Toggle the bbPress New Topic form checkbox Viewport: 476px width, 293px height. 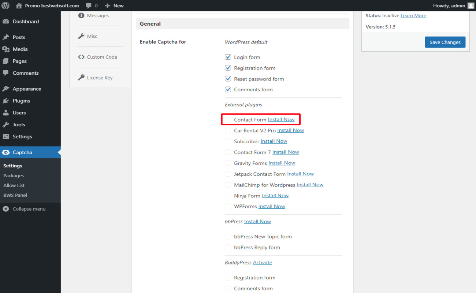coord(228,237)
